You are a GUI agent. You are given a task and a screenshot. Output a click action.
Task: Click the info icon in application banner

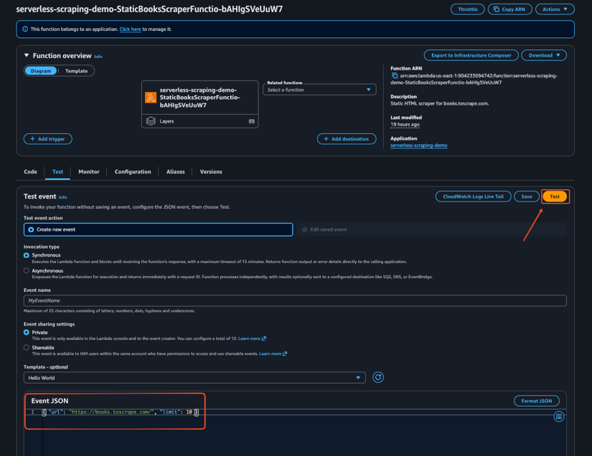pyautogui.click(x=25, y=29)
